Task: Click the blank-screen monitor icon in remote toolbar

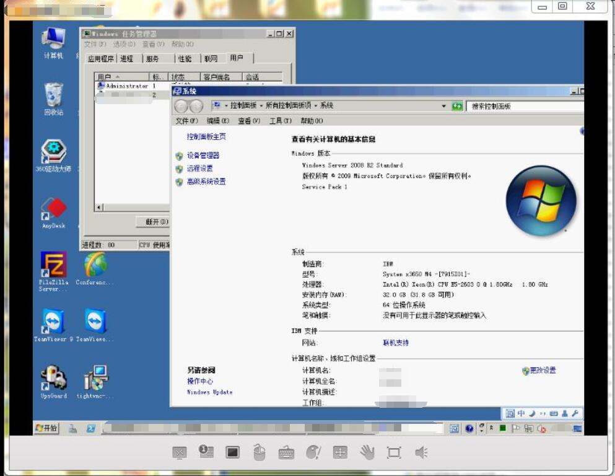Action: [x=232, y=452]
